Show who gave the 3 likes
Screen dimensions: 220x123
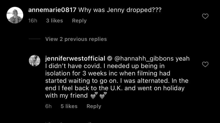click(55, 21)
